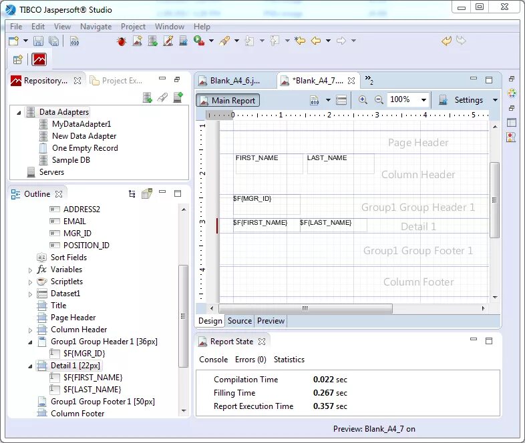Expand the Dataset1 node in Outline

click(30, 294)
